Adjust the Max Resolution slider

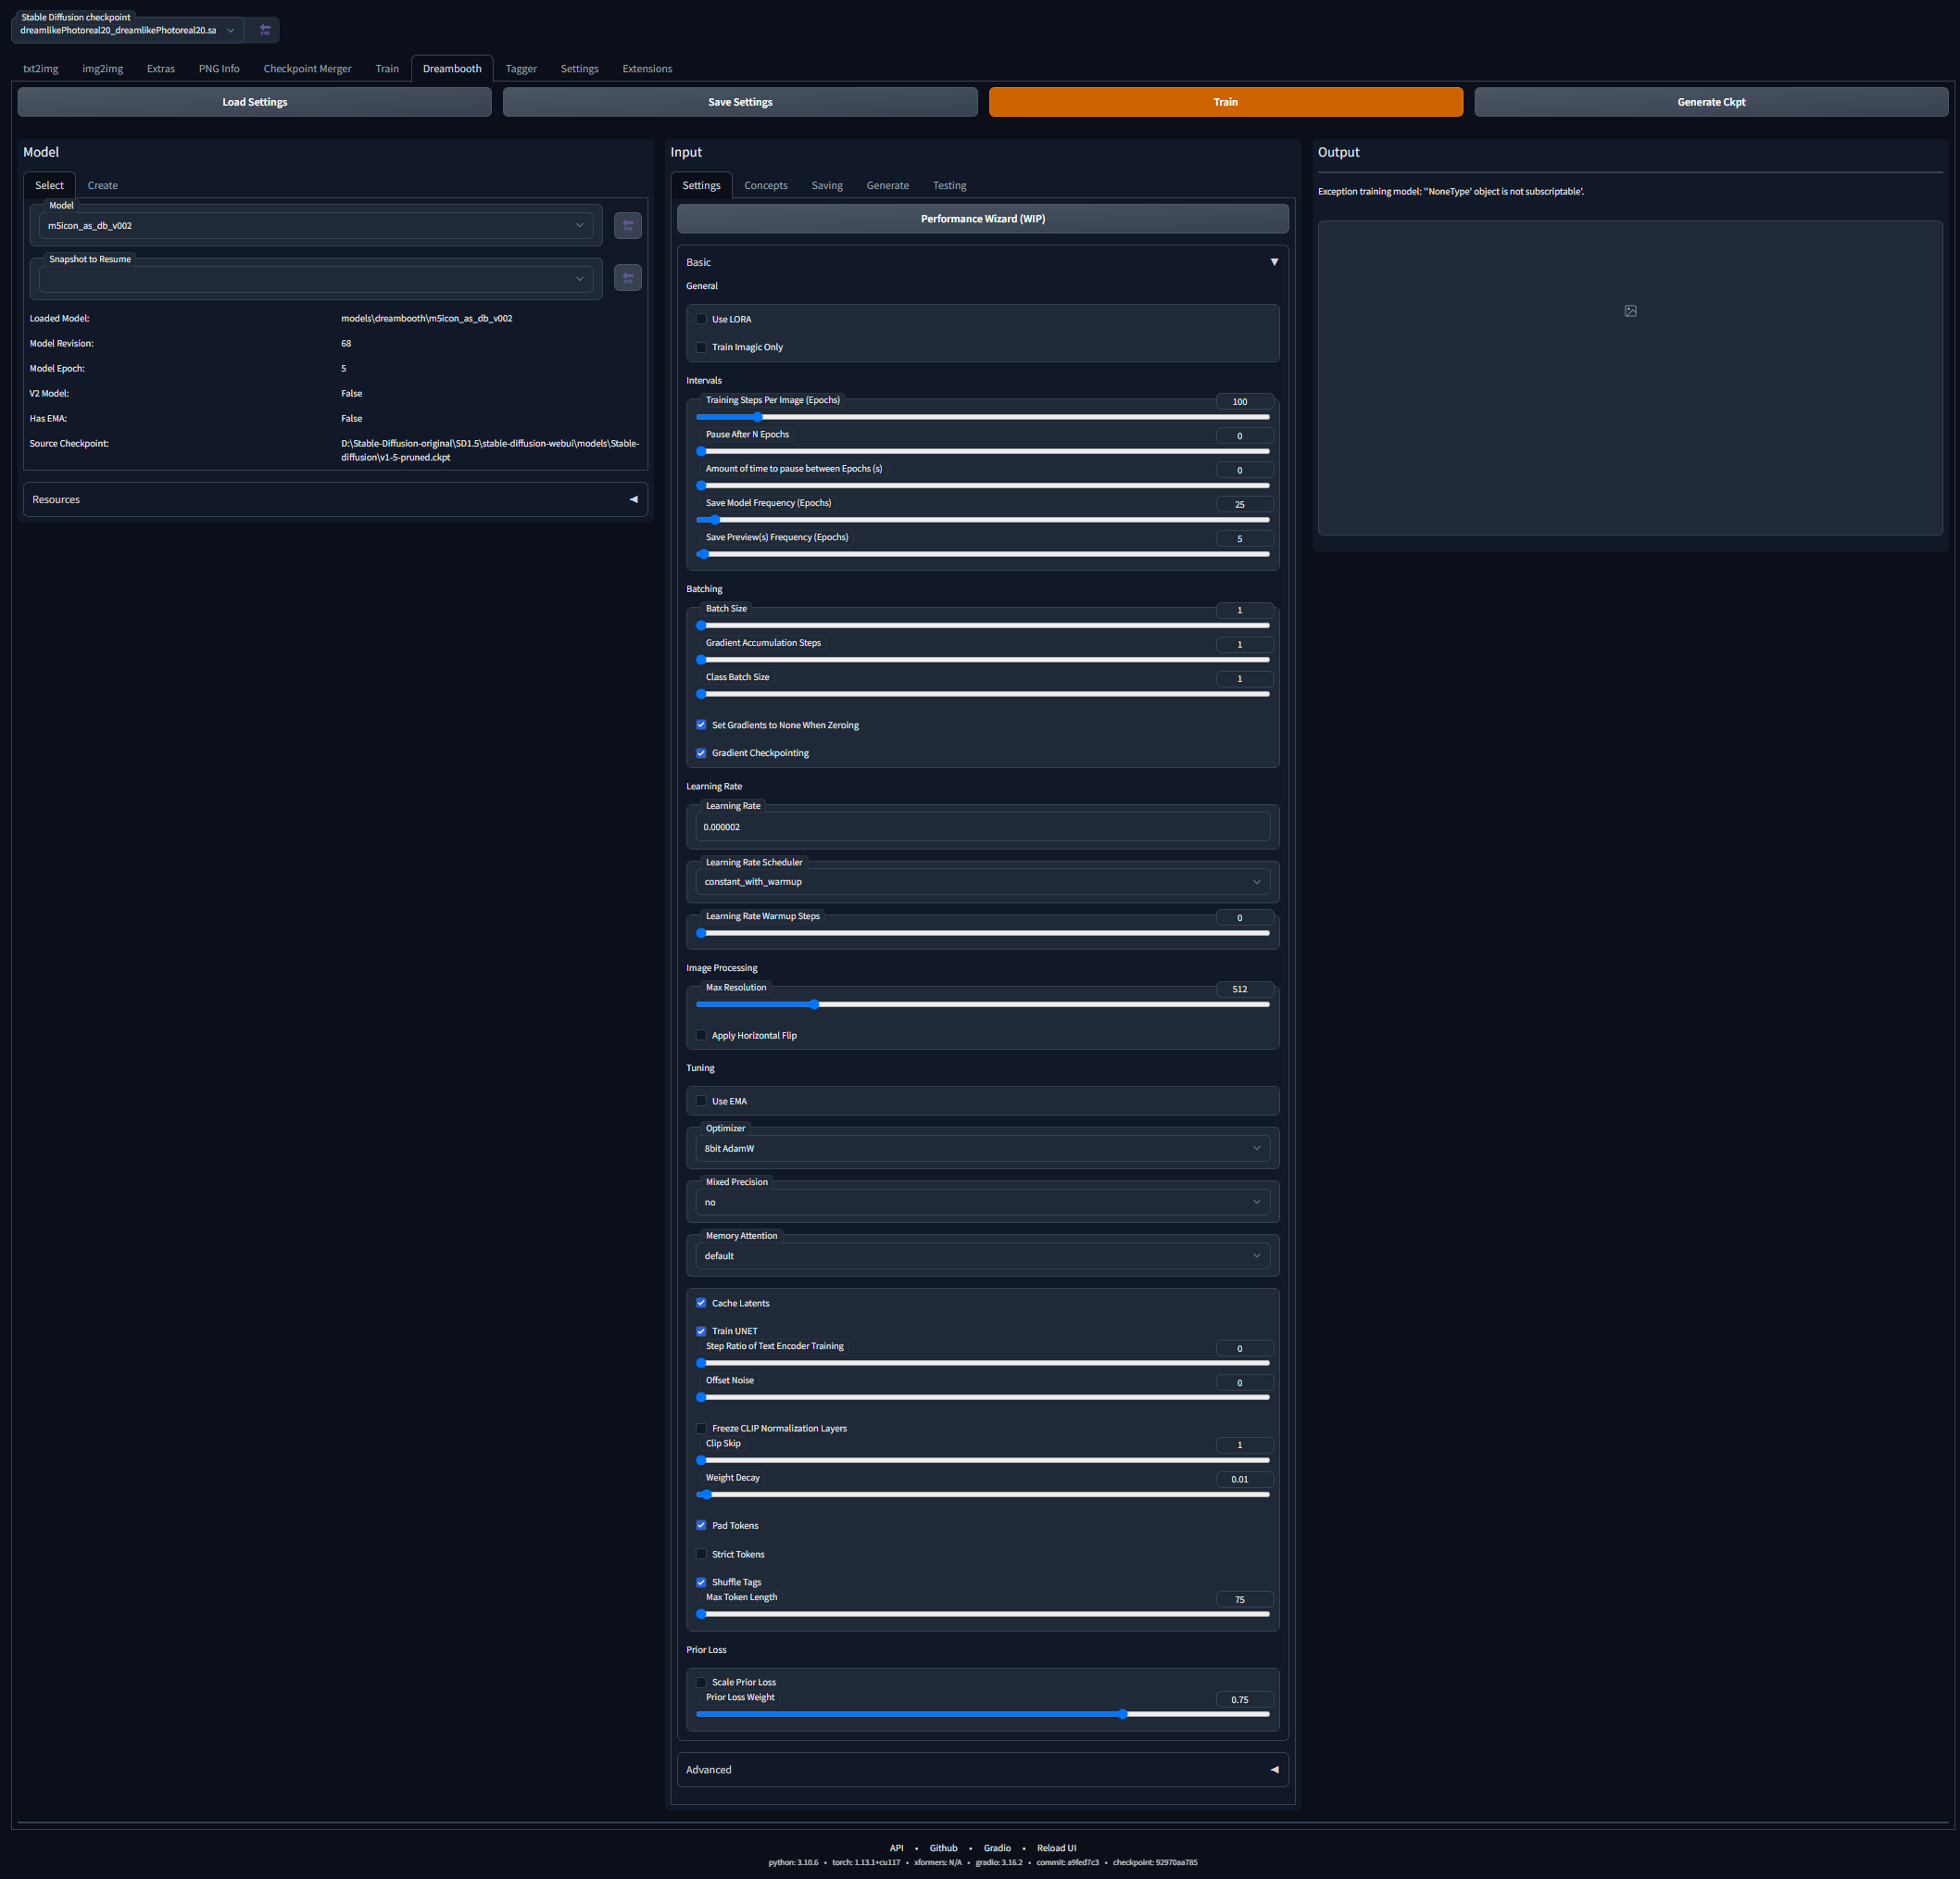pos(982,1004)
